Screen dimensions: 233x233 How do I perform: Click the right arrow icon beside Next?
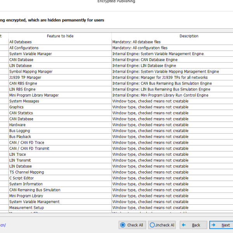214,225
